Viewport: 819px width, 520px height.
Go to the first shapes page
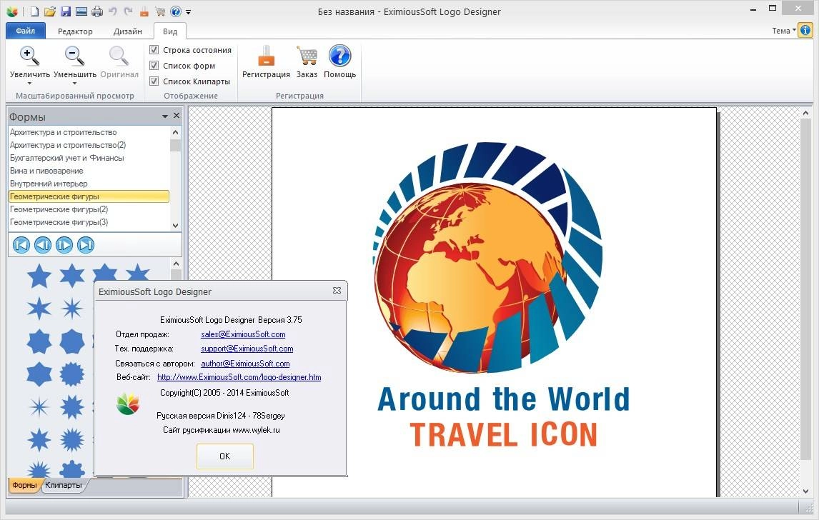pyautogui.click(x=21, y=245)
